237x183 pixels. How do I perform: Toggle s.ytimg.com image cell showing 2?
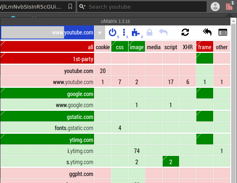[137, 161]
